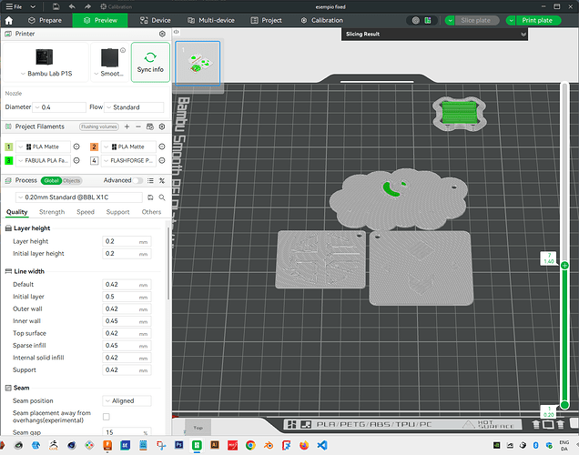Toggle the Advanced settings switch
Image resolution: width=579 pixels, height=455 pixels.
tap(138, 180)
